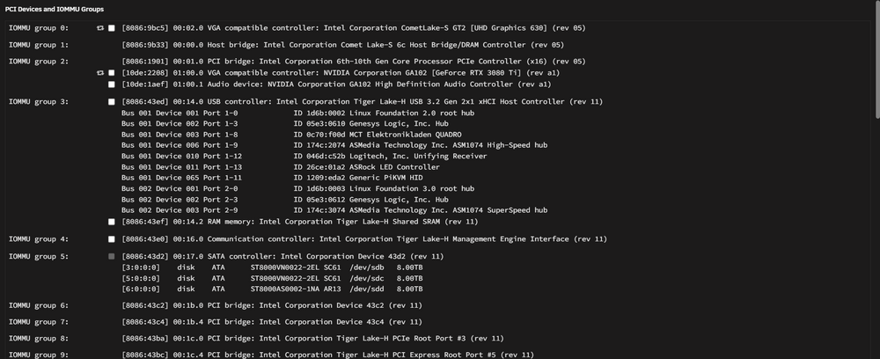880x359 pixels.
Task: Select the PCIe Root Port #3 bridge line
Action: pos(312,339)
